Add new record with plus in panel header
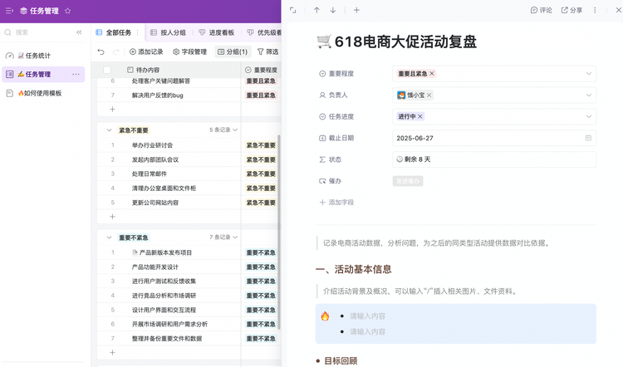This screenshot has width=623, height=367. coord(356,10)
